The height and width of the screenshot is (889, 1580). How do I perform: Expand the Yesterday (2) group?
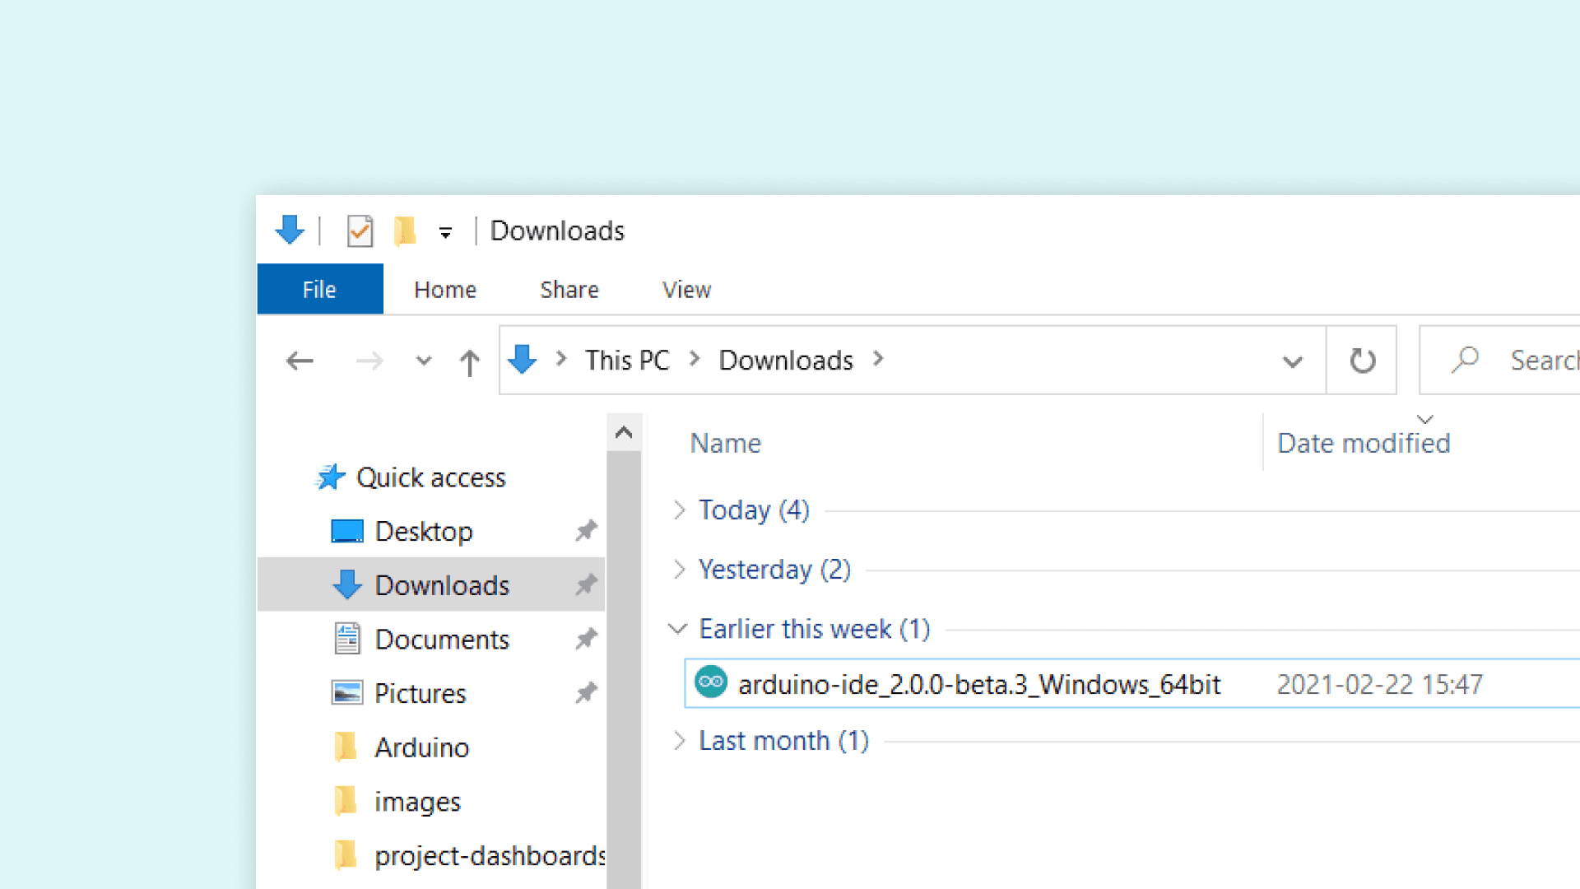679,570
